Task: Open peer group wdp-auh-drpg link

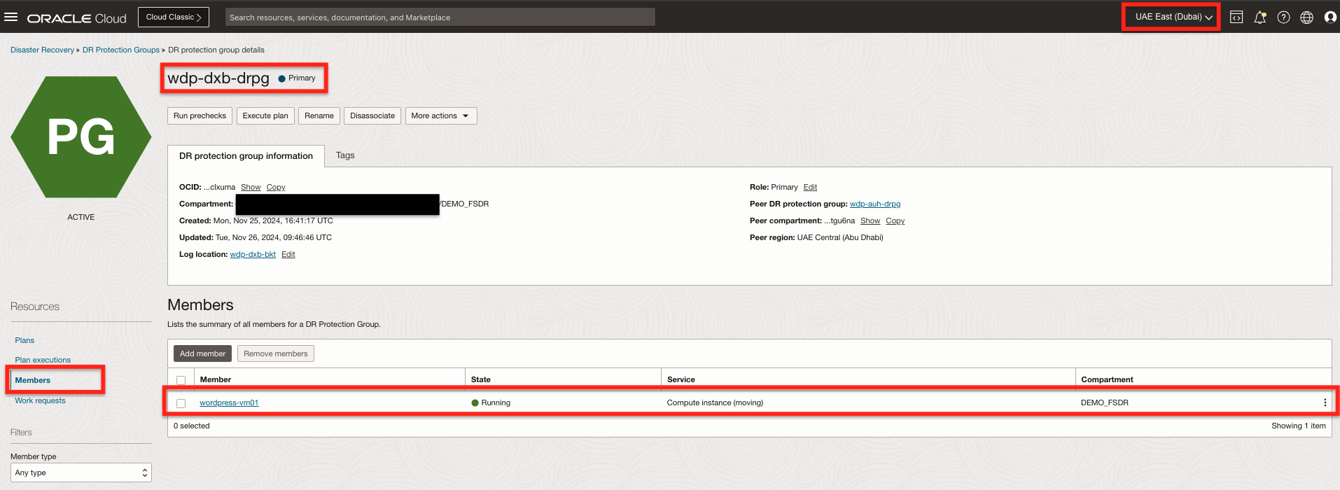Action: 875,204
